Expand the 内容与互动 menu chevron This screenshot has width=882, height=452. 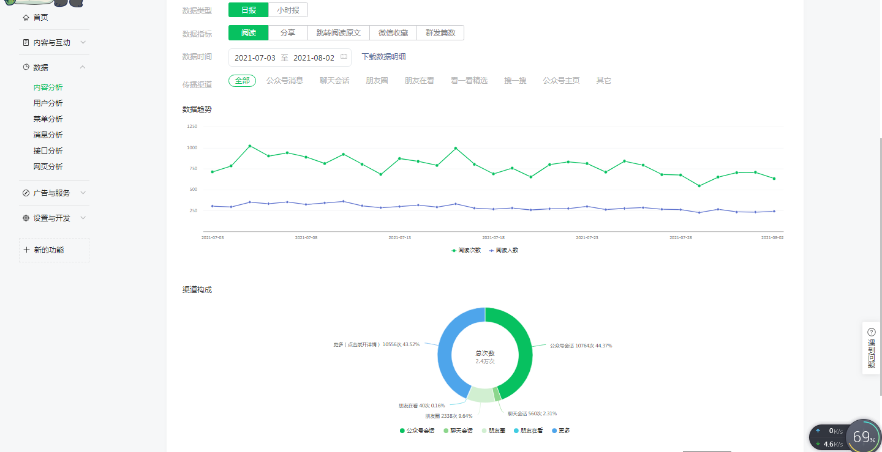[x=83, y=43]
